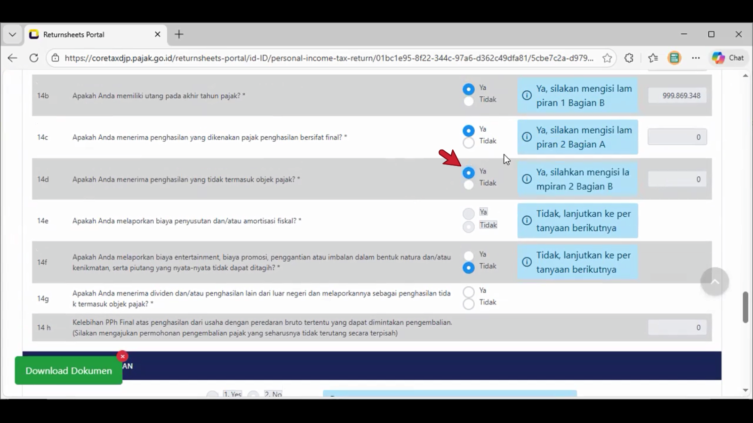753x423 pixels.
Task: Open the tab list dropdown chevron
Action: tap(13, 34)
